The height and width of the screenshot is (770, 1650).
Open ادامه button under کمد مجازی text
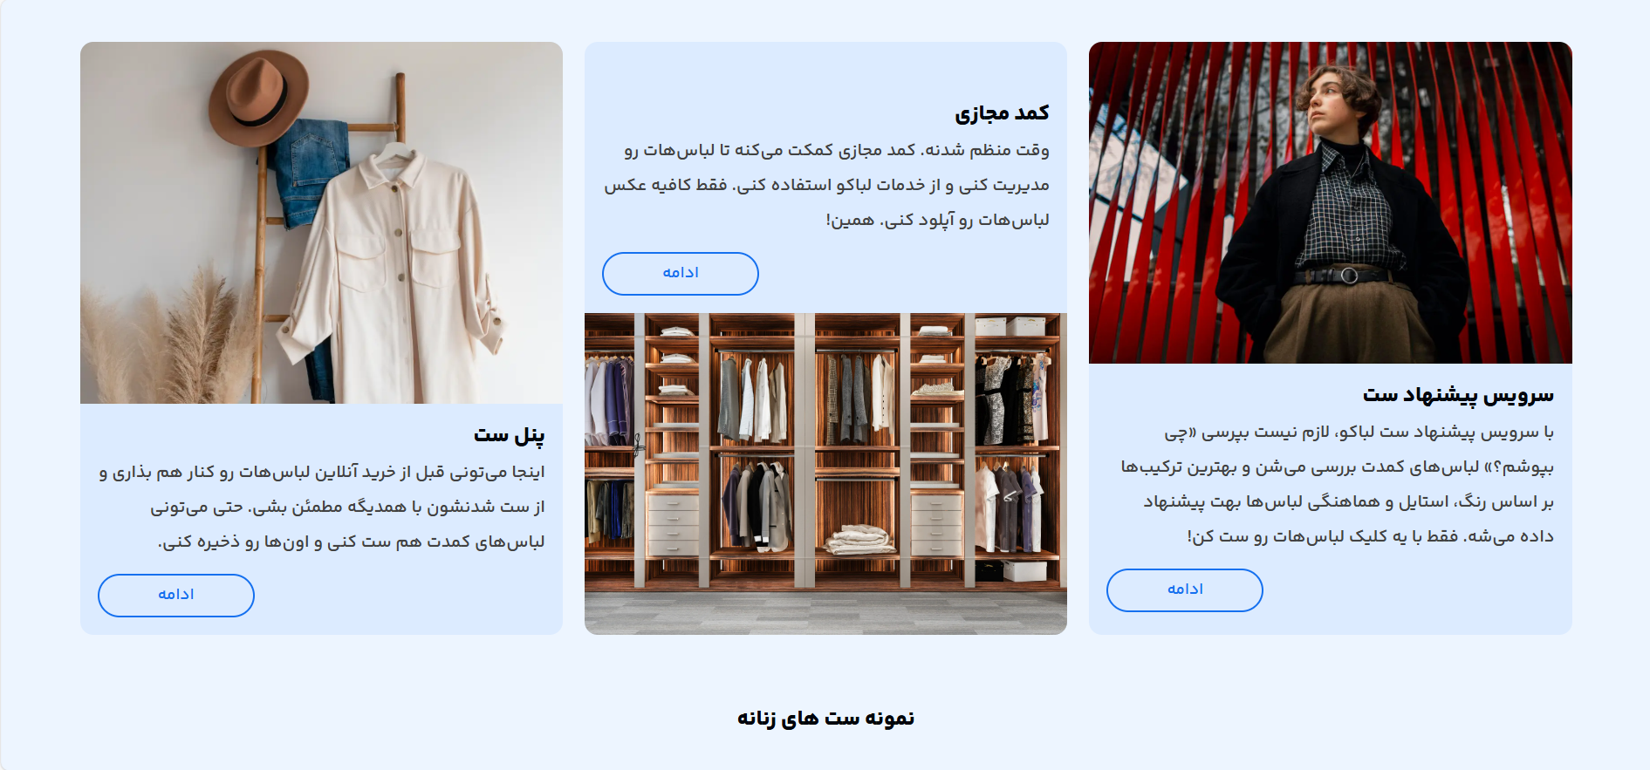pyautogui.click(x=681, y=274)
